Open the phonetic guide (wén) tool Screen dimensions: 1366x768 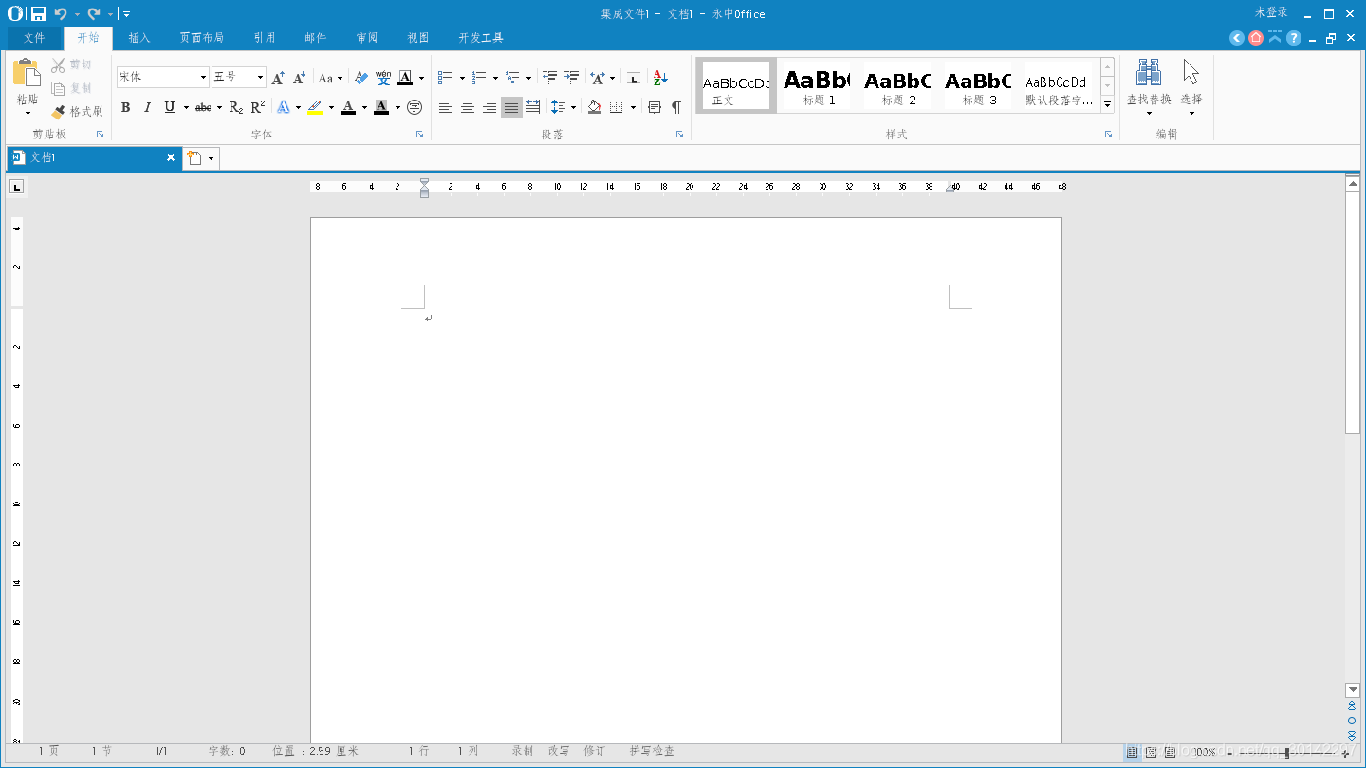click(x=383, y=78)
